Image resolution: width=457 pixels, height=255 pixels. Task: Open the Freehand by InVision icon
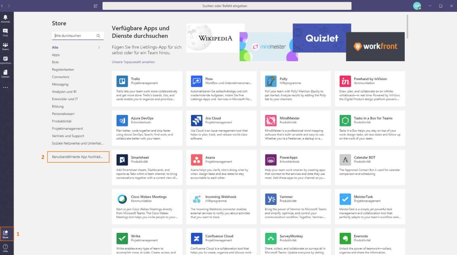(345, 81)
